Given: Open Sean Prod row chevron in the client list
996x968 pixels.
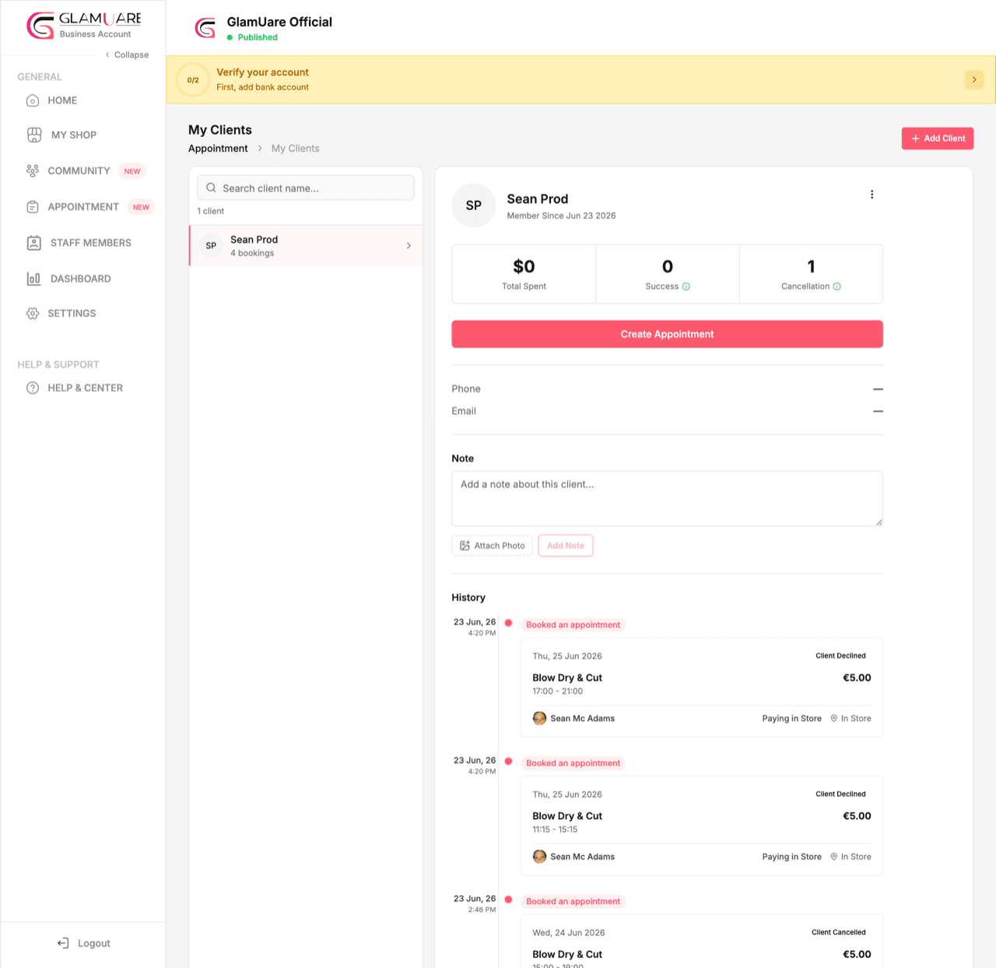Looking at the screenshot, I should pyautogui.click(x=409, y=246).
